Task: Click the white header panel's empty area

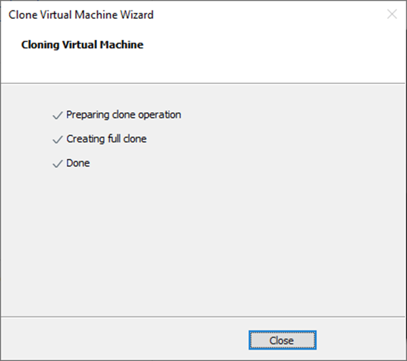Action: click(271, 54)
